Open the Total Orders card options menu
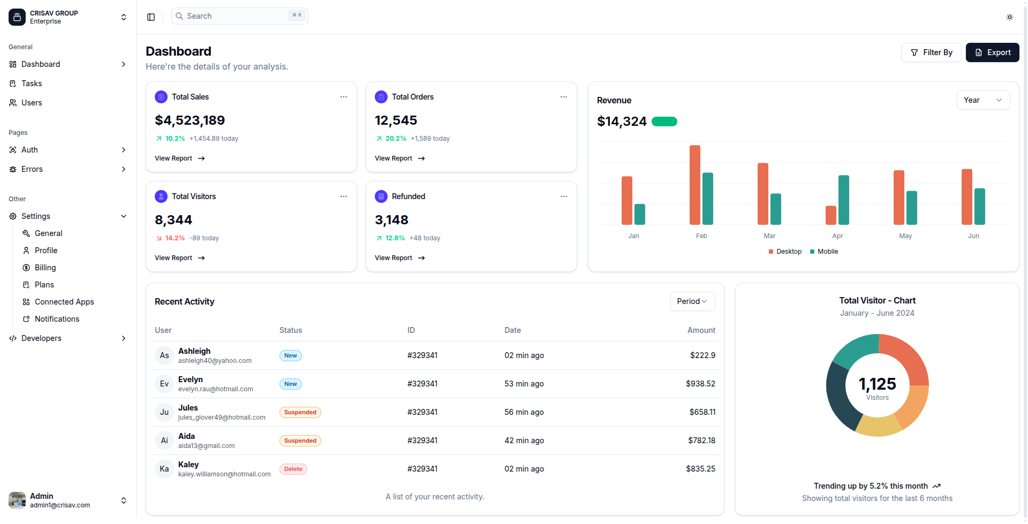 (563, 97)
